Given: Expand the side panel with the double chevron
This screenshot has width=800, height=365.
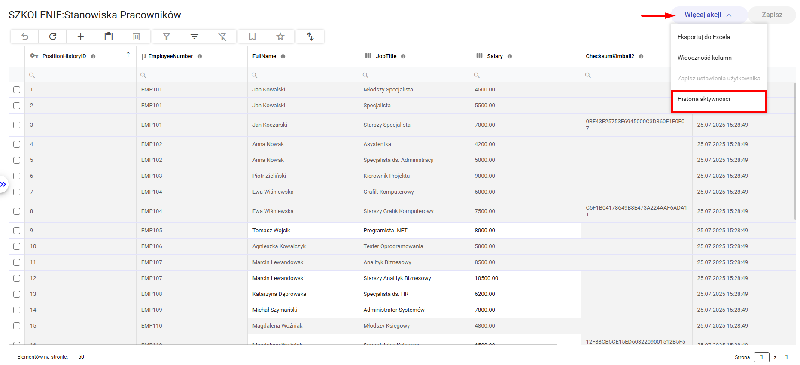Looking at the screenshot, I should tap(3, 184).
